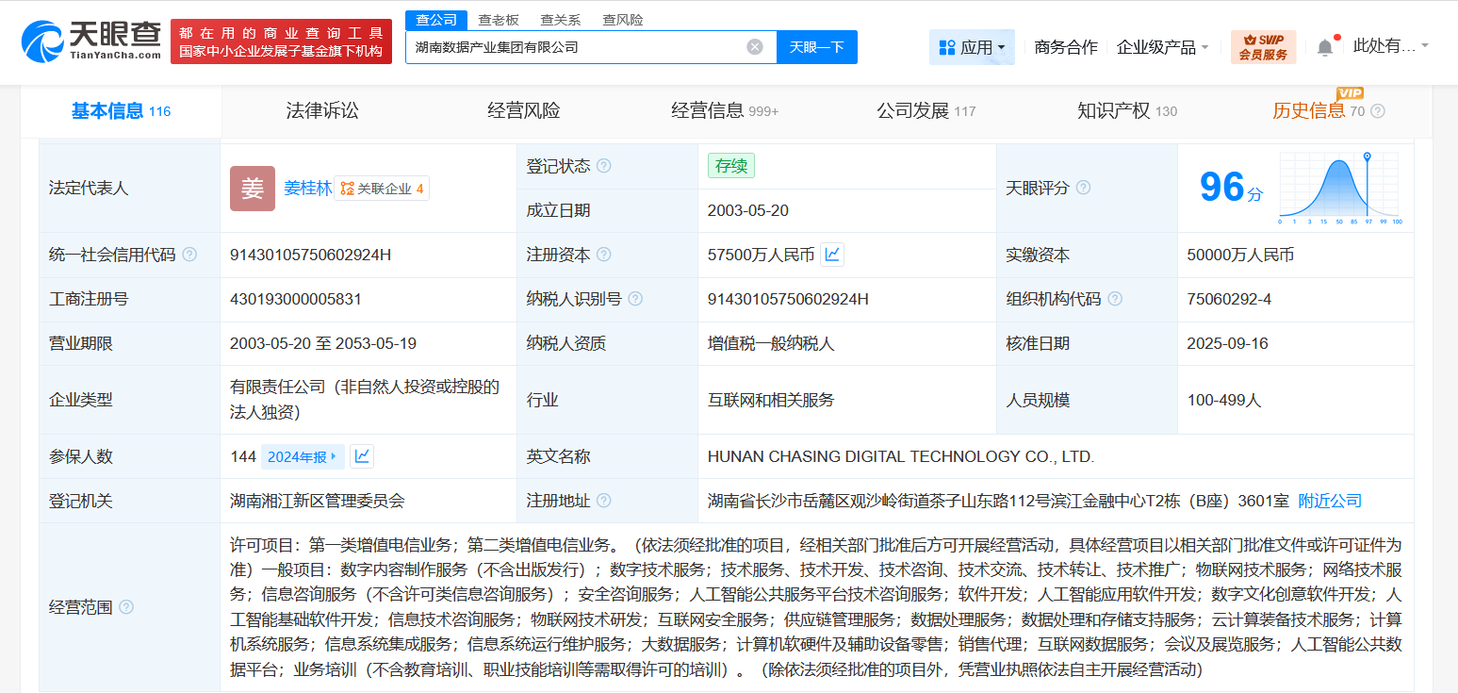The height and width of the screenshot is (693, 1458).
Task: Open the 附近公司 link
Action: click(1330, 501)
